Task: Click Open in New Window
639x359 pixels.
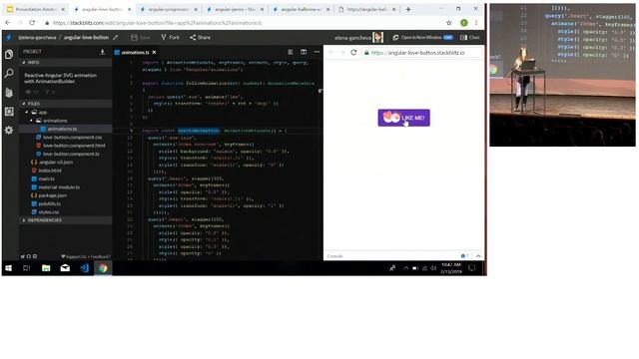Action: tap(423, 37)
